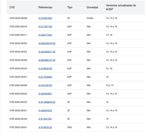This screenshot has width=146, height=134.
Task: Select the DoS type cell
Action: pyautogui.click(x=69, y=127)
